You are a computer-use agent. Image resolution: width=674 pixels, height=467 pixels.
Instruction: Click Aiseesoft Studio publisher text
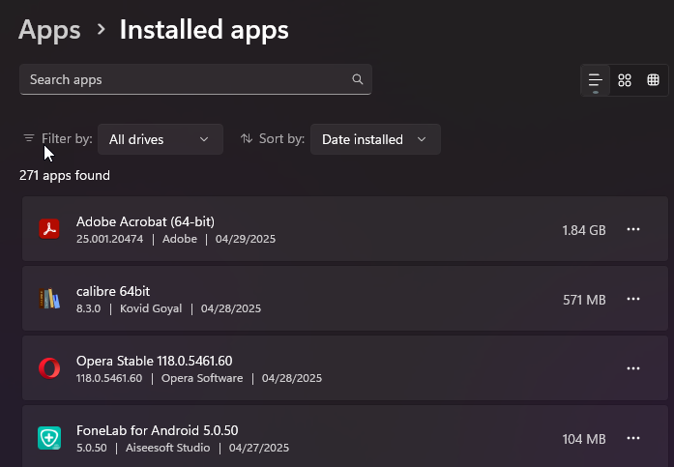(167, 448)
